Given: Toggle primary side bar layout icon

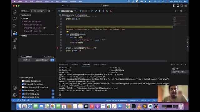Looking at the screenshot, I should (x=174, y=6).
